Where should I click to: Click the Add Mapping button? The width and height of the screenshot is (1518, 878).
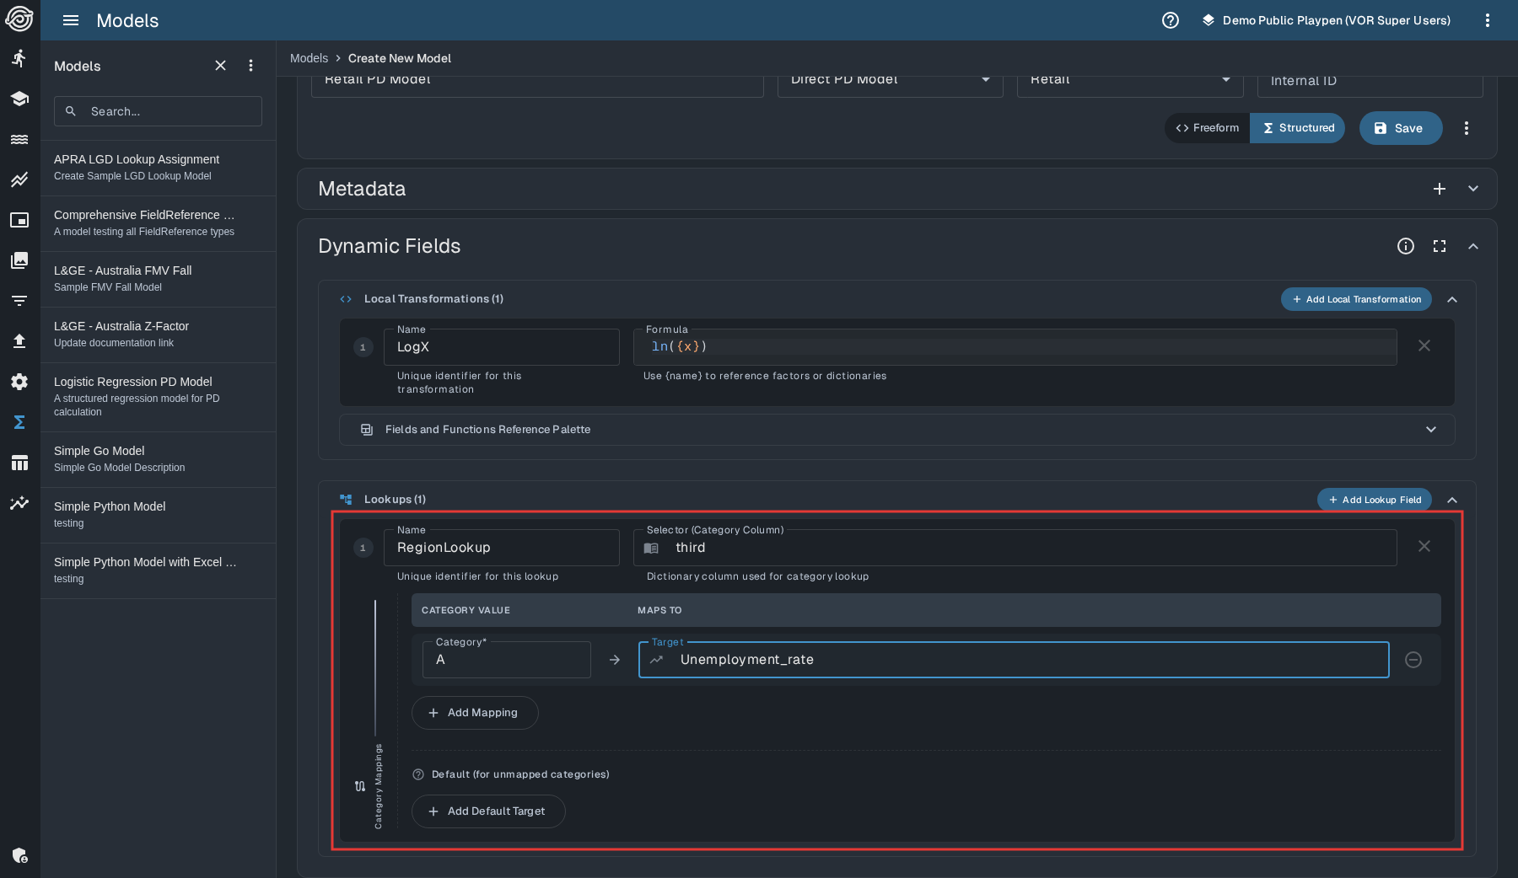(x=474, y=713)
